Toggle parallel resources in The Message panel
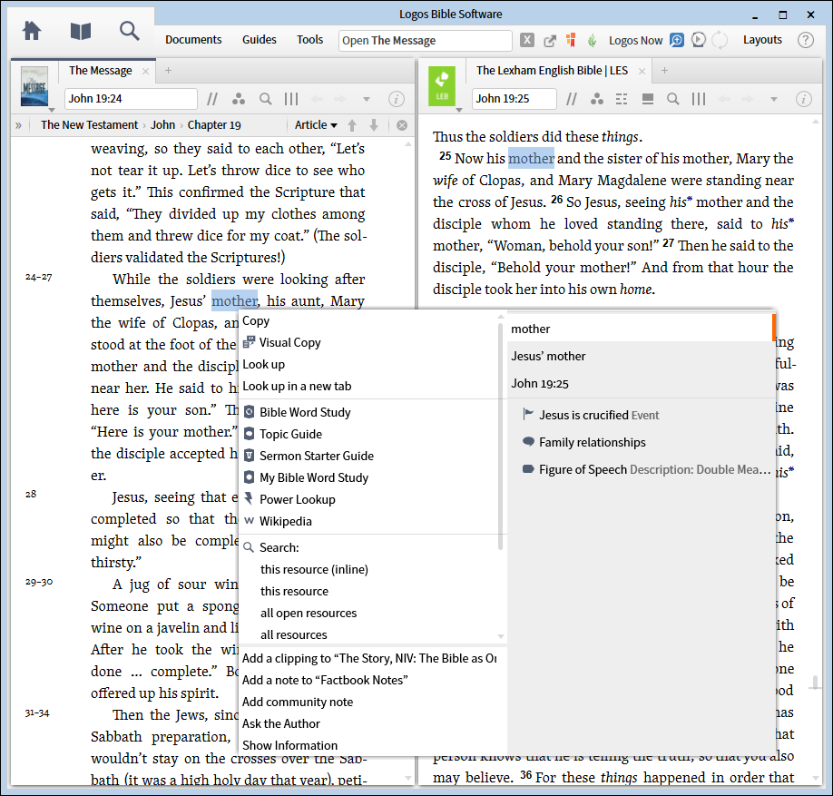This screenshot has height=796, width=833. (238, 99)
